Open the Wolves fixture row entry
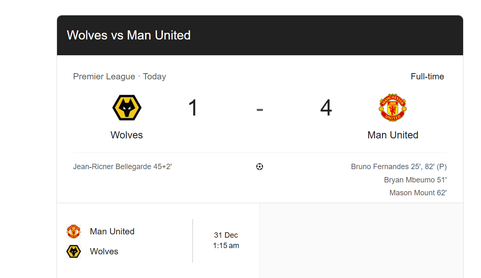Screen dimensions: 481x278 [x=104, y=251]
